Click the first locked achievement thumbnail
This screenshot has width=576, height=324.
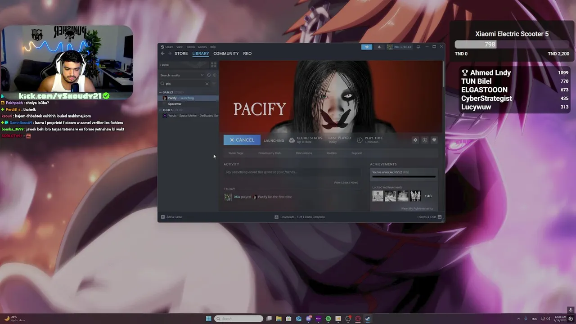tap(378, 196)
